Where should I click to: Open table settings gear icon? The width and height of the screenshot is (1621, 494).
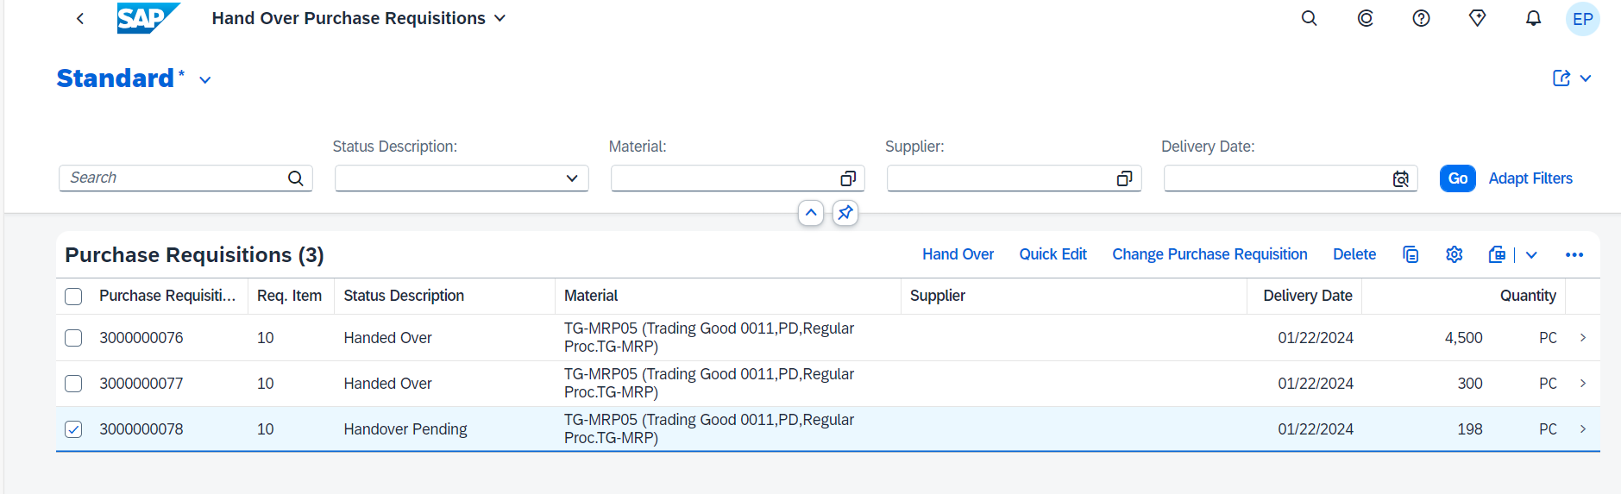1455,254
